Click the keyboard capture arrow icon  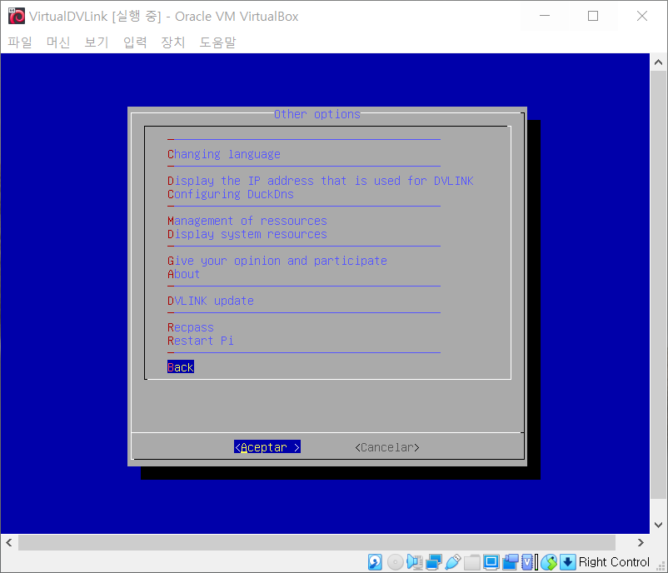pos(568,562)
